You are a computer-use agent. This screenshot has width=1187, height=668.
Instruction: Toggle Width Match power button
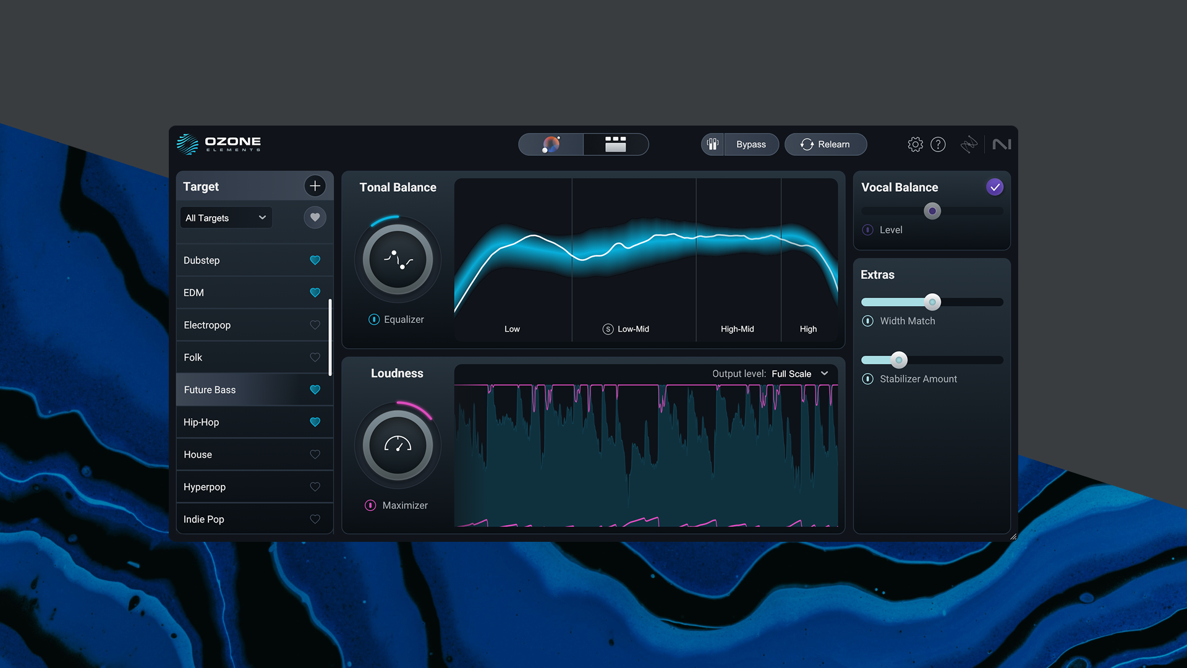[868, 321]
